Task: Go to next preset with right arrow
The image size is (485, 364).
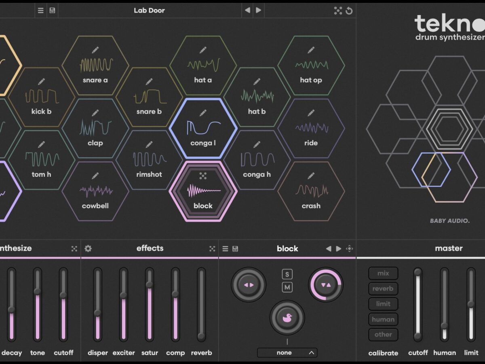Action: (x=259, y=11)
